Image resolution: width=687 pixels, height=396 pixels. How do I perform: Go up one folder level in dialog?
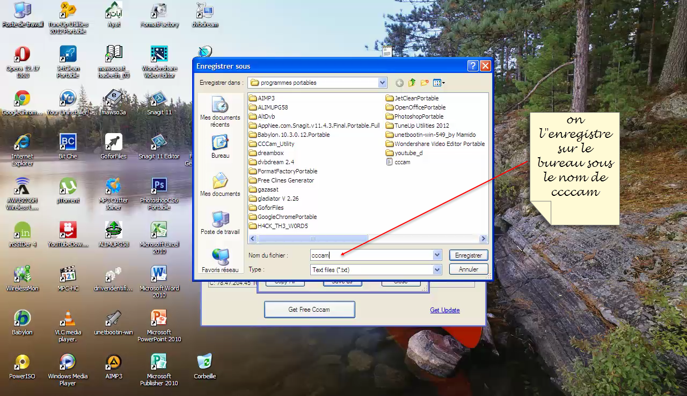click(x=412, y=83)
